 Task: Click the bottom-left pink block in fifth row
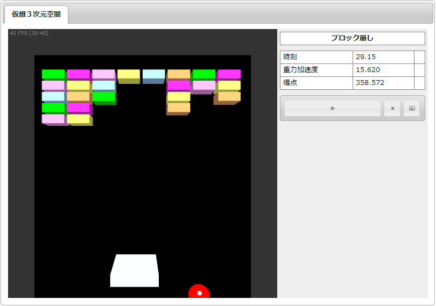coord(54,119)
